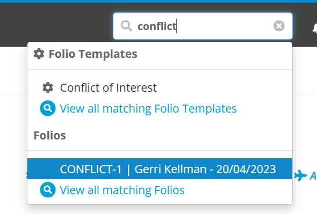Image resolution: width=317 pixels, height=214 pixels.
Task: Click round search icon beside View all matching Folio Templates
Action: point(48,108)
